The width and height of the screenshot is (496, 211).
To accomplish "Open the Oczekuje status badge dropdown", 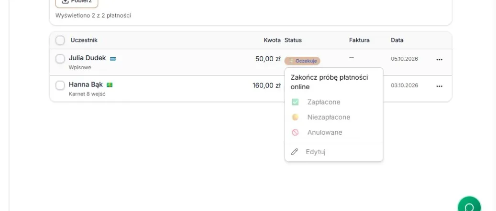I will (302, 61).
